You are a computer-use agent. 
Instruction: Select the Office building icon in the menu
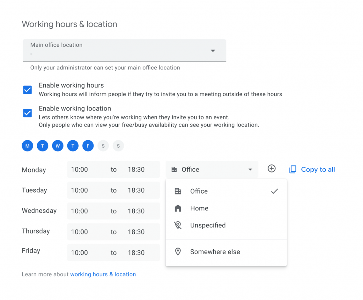click(x=178, y=191)
